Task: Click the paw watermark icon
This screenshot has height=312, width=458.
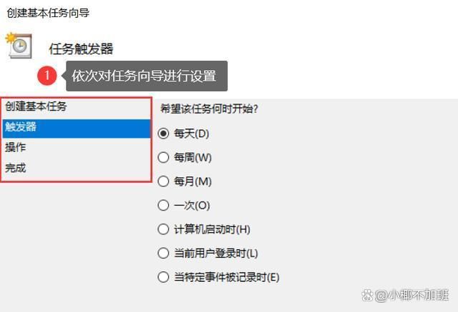Action: click(x=367, y=296)
